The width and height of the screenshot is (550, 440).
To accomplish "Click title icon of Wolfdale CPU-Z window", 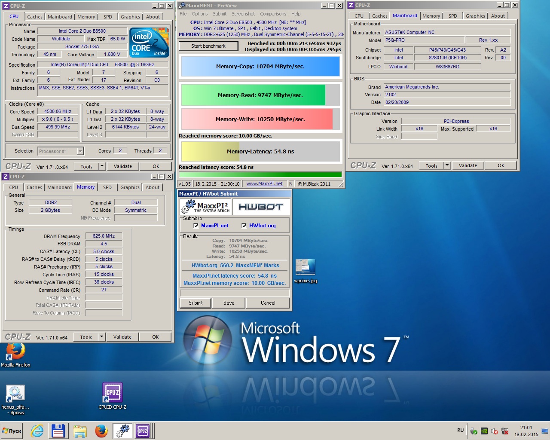I will click(6, 6).
